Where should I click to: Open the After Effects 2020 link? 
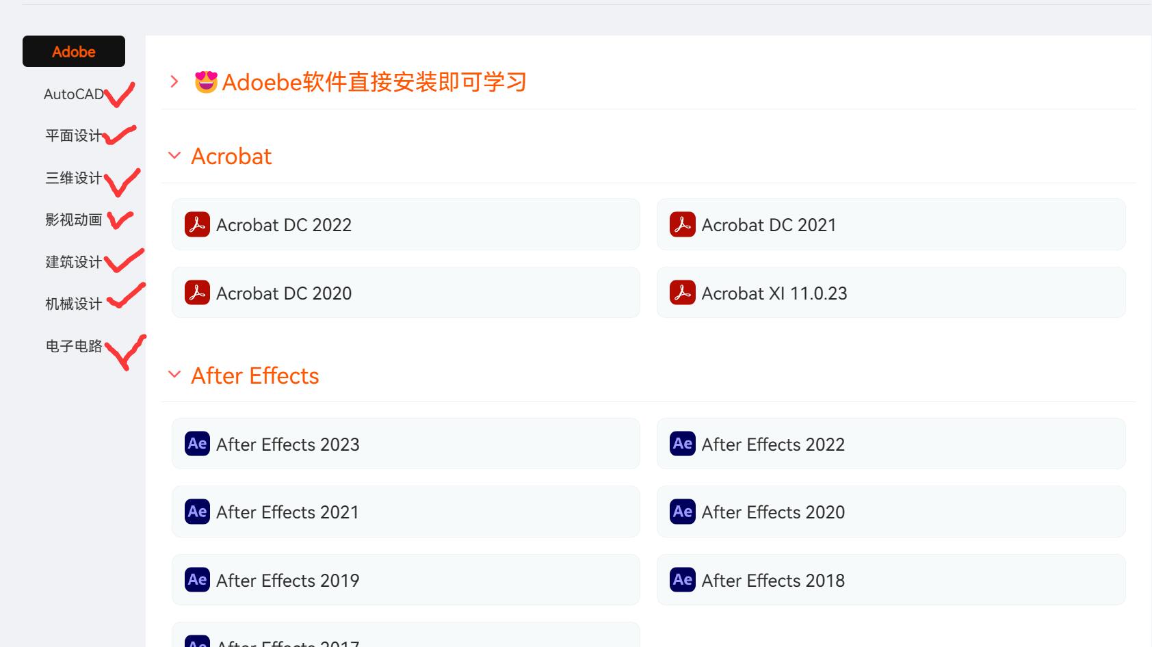tap(891, 512)
